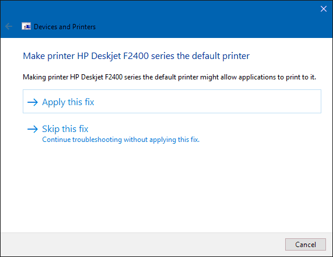
Task: Click the word 'Skip' in Skip this fix
Action: tap(51, 129)
